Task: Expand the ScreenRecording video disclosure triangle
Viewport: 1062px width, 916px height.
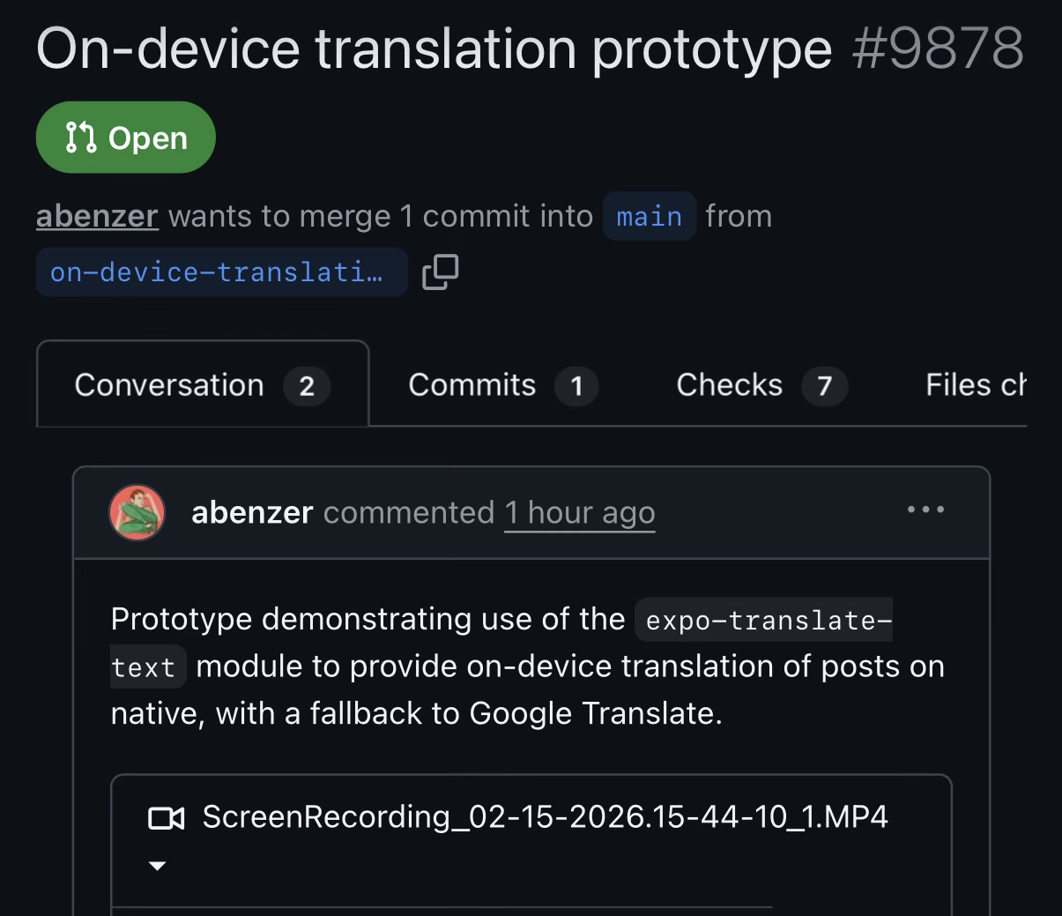Action: coord(158,866)
